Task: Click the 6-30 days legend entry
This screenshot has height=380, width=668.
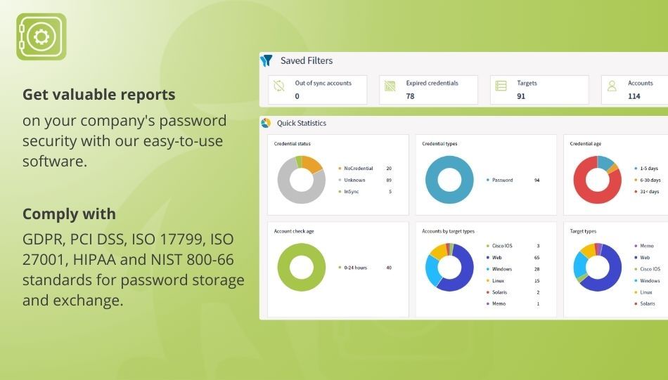Action: tap(647, 180)
